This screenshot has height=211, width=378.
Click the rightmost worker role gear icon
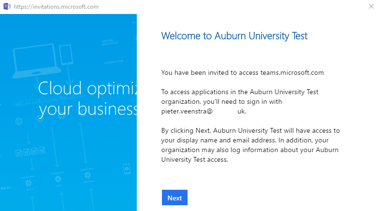click(x=87, y=175)
